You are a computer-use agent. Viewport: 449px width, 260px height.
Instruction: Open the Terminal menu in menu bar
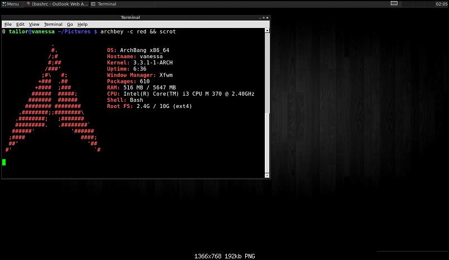53,24
